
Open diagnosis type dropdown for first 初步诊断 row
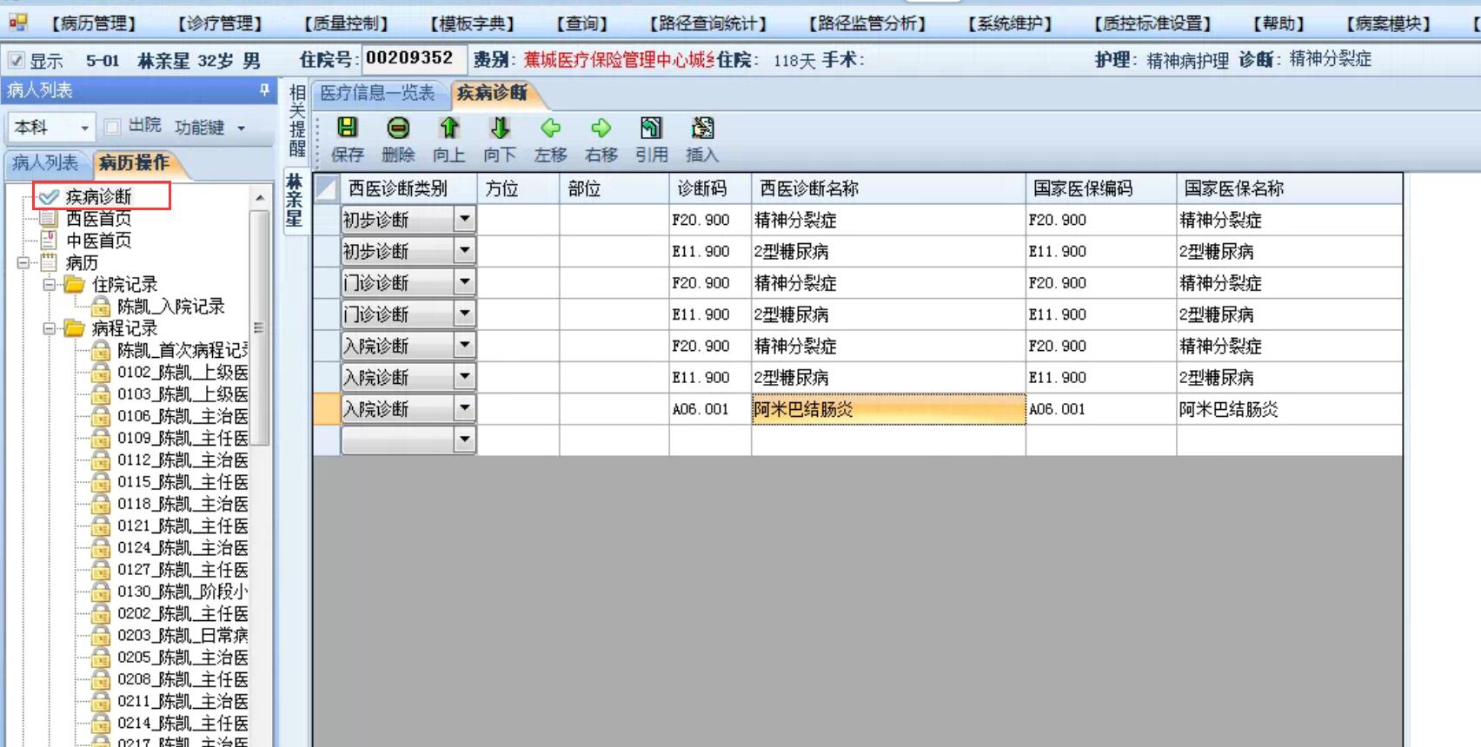[x=465, y=220]
